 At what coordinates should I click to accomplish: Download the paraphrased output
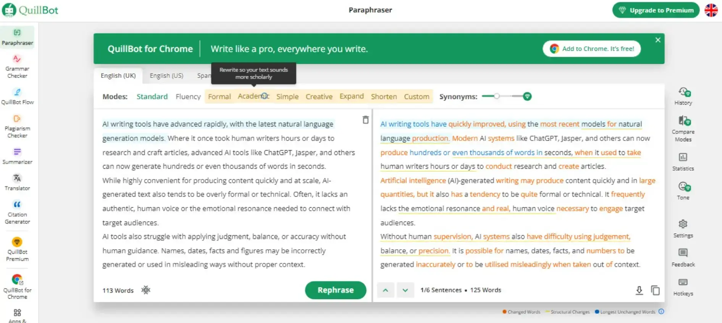(639, 290)
